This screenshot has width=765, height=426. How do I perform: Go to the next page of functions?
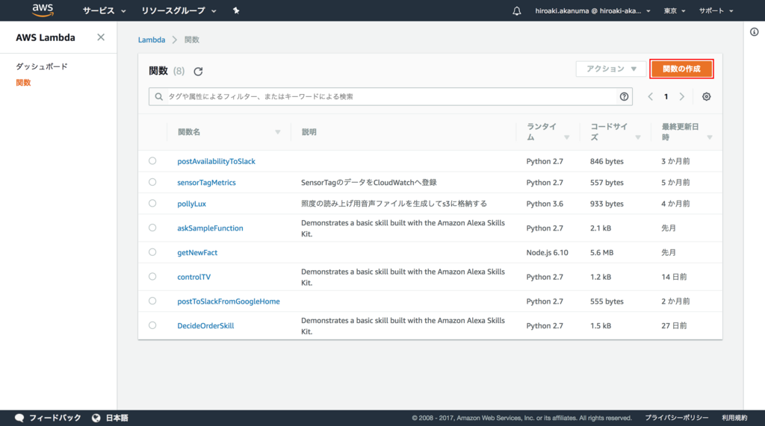[x=681, y=96]
